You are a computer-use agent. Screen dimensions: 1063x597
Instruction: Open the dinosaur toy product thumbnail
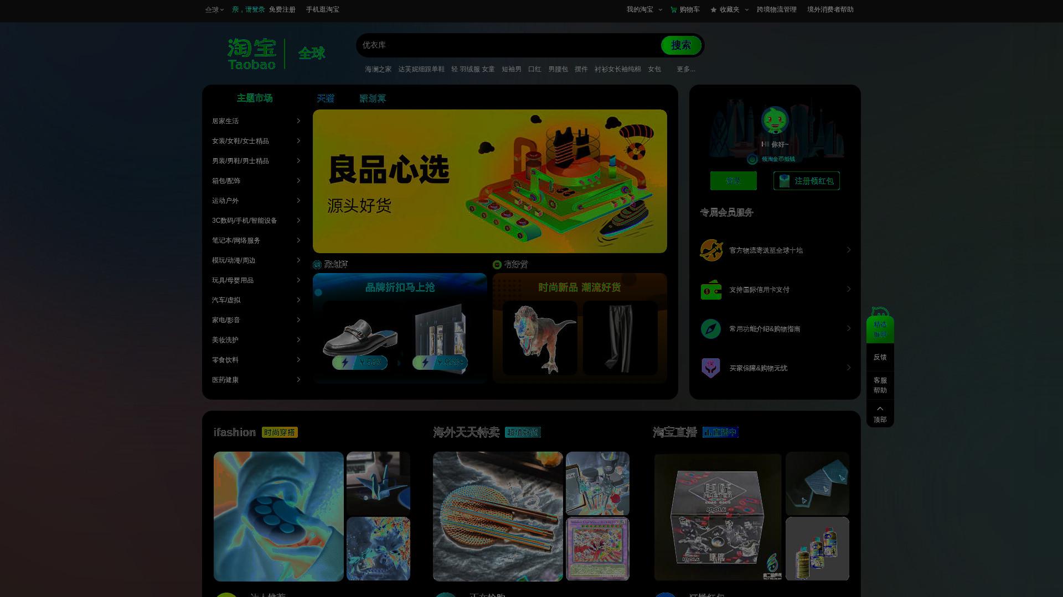pyautogui.click(x=540, y=338)
